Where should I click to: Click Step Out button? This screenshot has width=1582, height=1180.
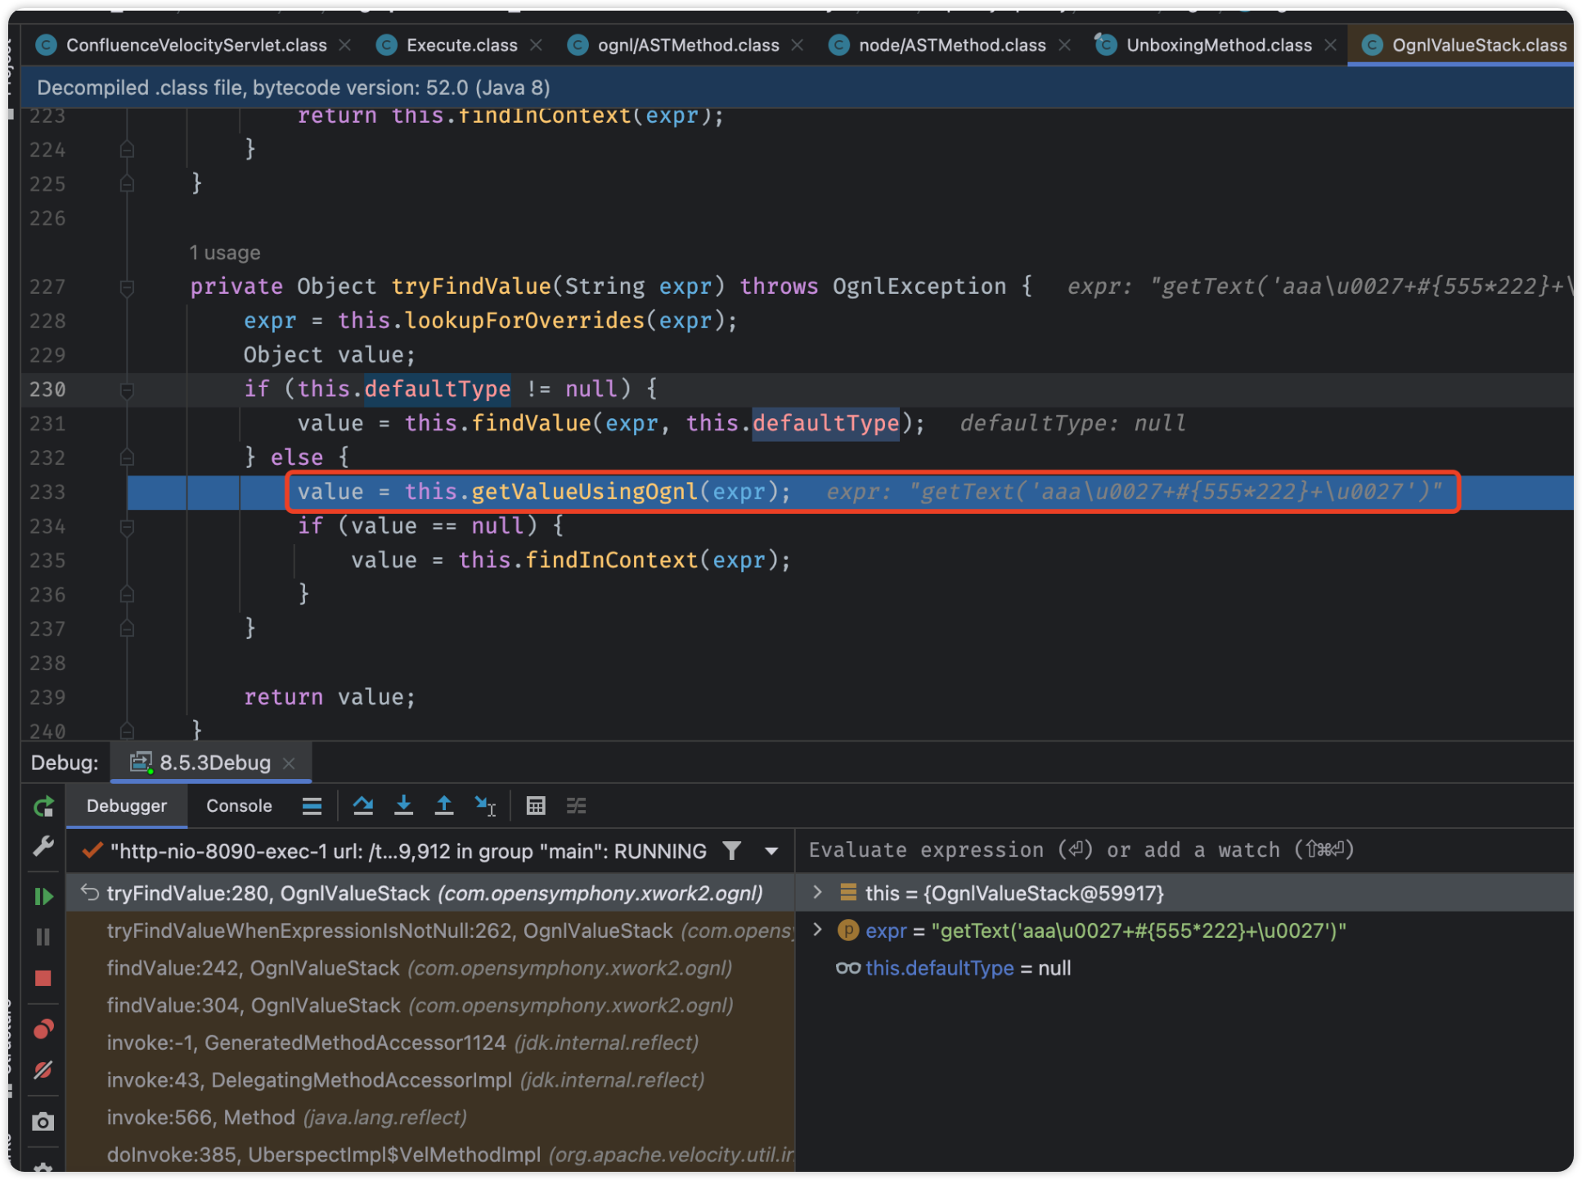coord(444,806)
